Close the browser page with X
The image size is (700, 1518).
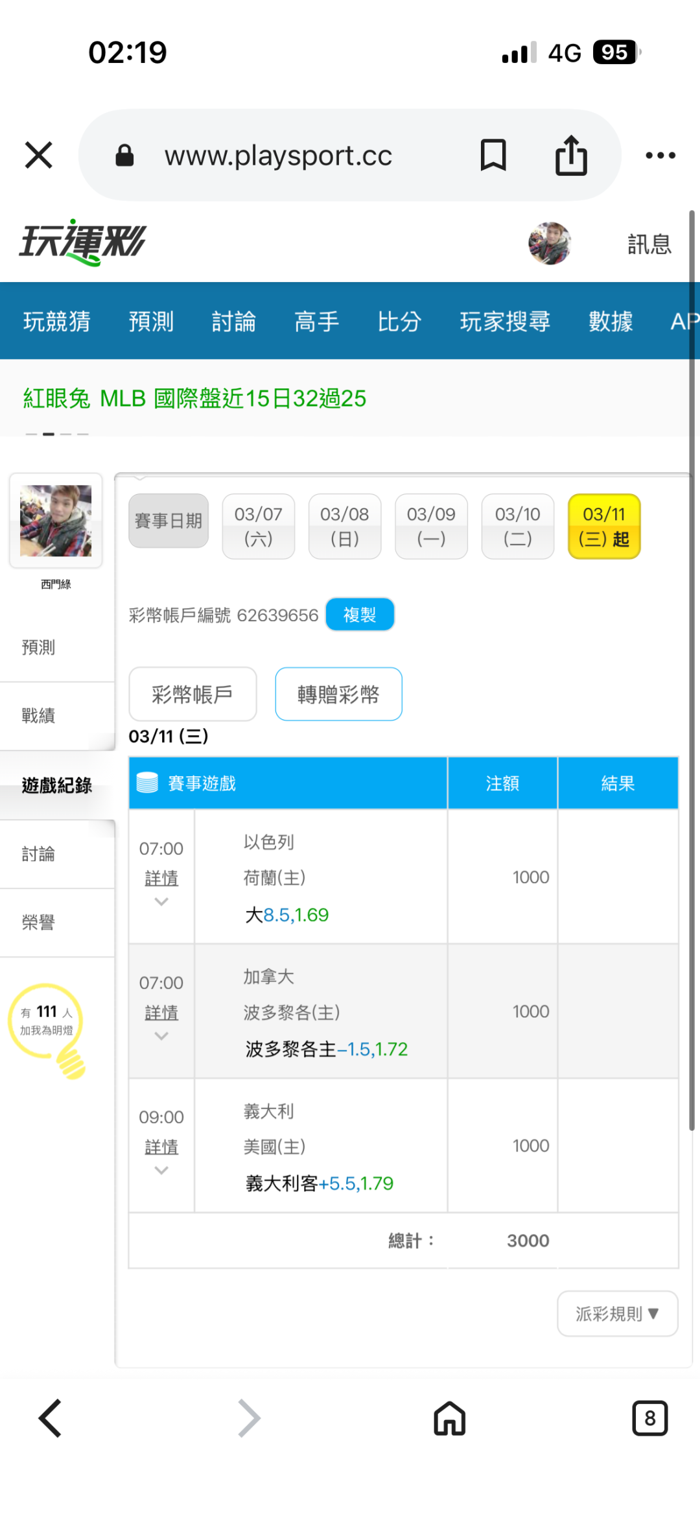tap(39, 156)
